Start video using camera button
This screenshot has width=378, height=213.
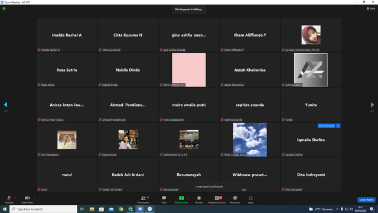click(27, 199)
